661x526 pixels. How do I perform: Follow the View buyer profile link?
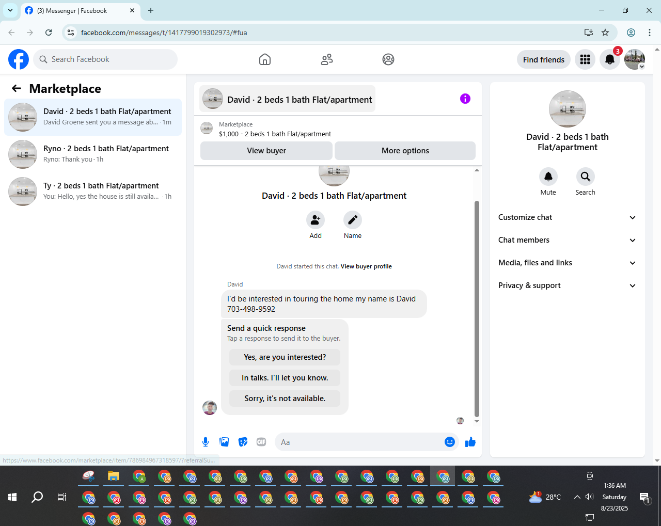366,266
